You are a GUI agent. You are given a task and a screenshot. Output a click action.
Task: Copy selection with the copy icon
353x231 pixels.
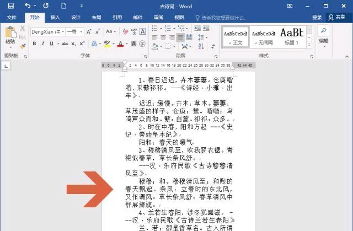tap(22, 37)
